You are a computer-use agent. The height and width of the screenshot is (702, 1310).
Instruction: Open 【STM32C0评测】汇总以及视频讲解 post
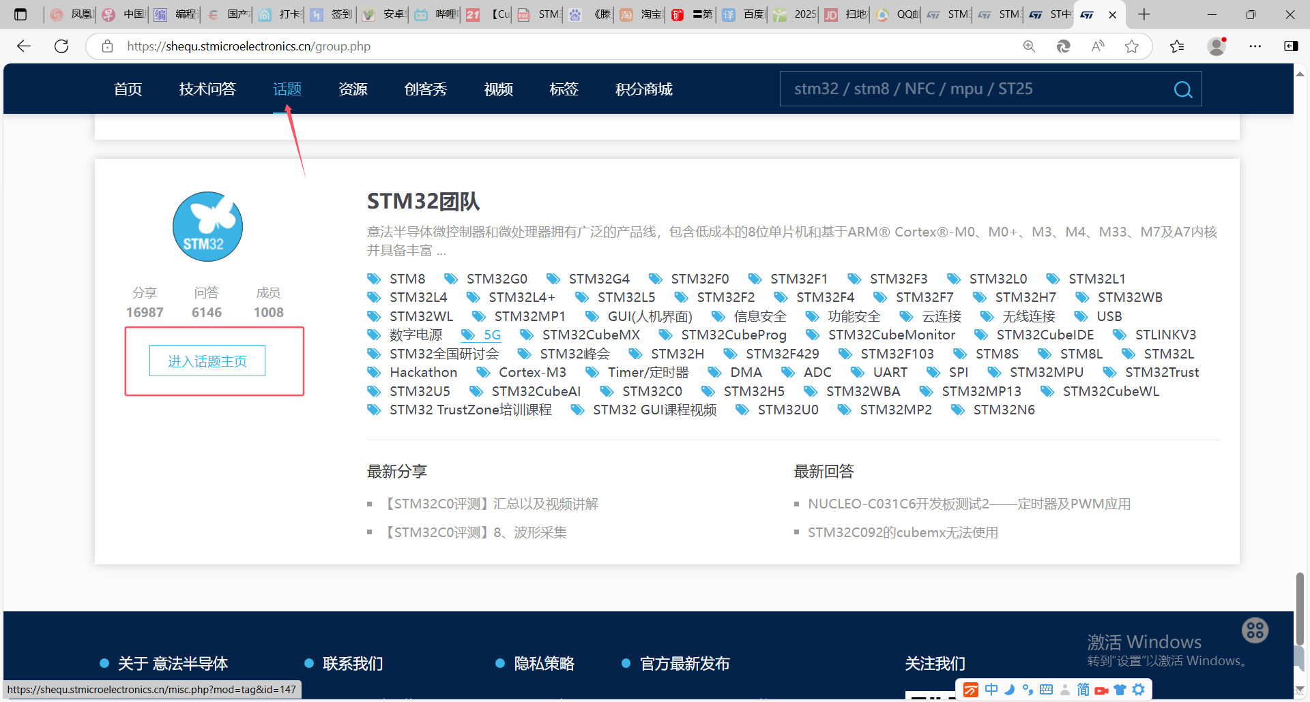pyautogui.click(x=489, y=504)
